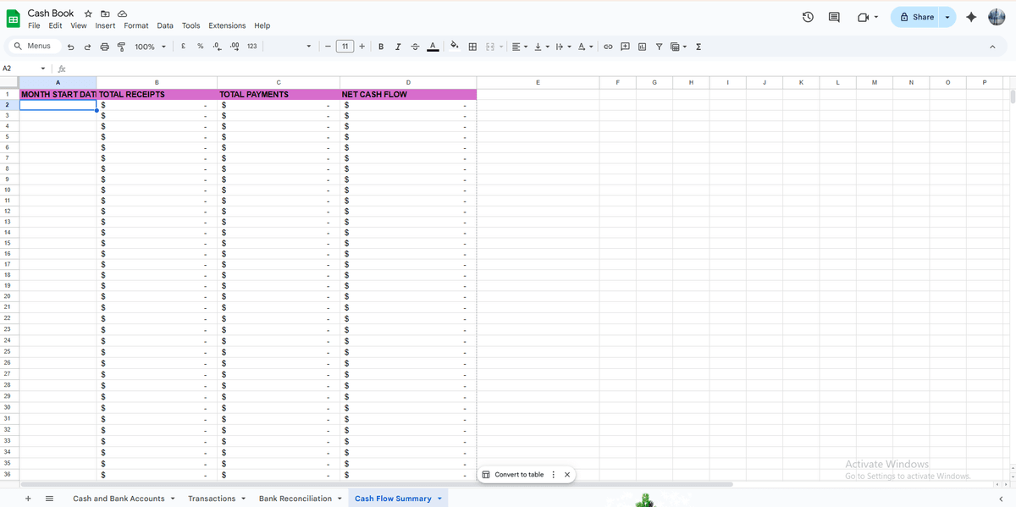
Task: Create a filter
Action: point(659,47)
